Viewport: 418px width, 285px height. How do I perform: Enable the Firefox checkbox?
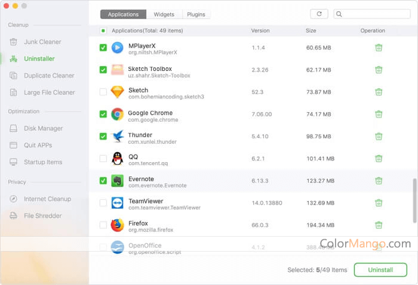tap(103, 225)
